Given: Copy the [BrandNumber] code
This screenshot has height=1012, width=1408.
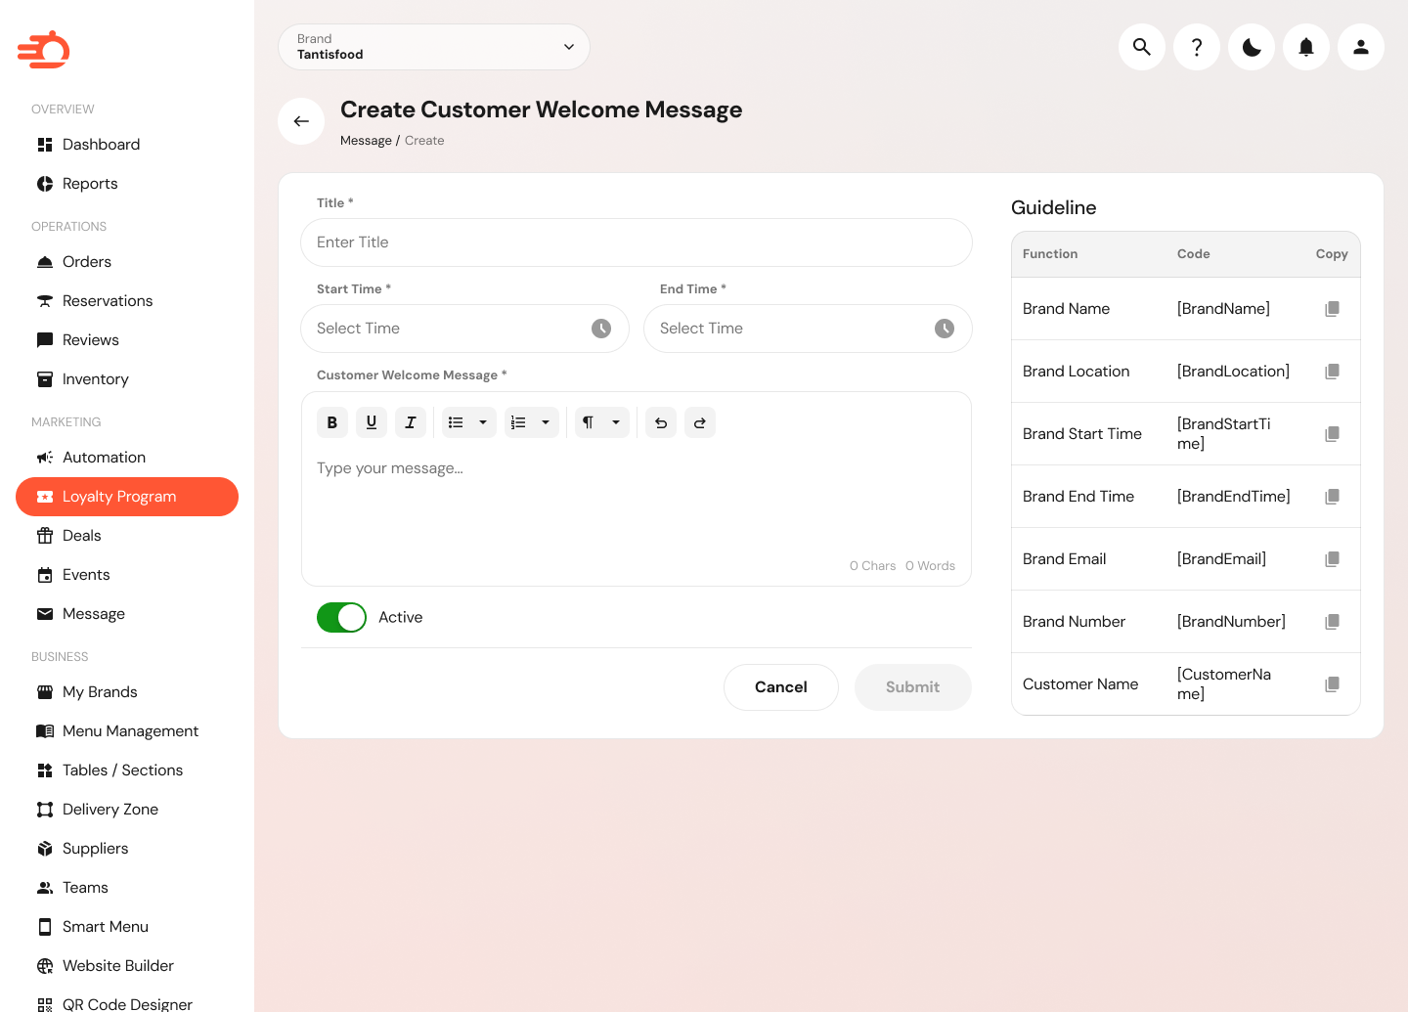Looking at the screenshot, I should [1332, 622].
